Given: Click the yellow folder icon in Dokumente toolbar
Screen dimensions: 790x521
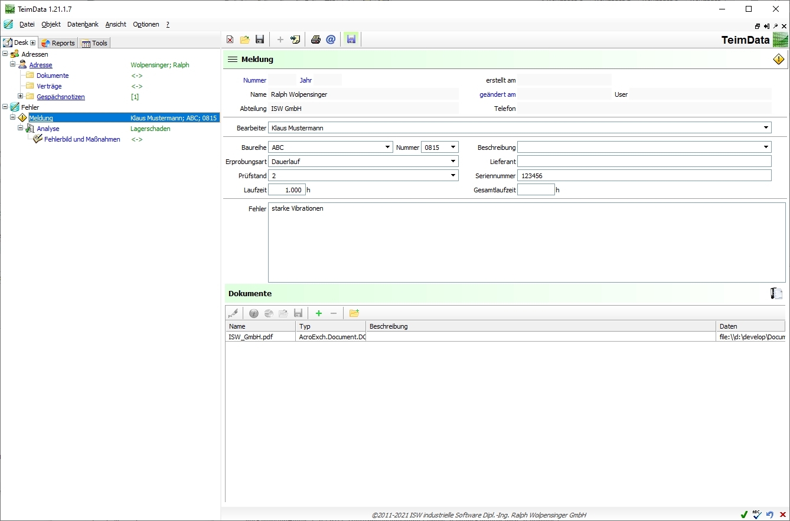Looking at the screenshot, I should 354,313.
